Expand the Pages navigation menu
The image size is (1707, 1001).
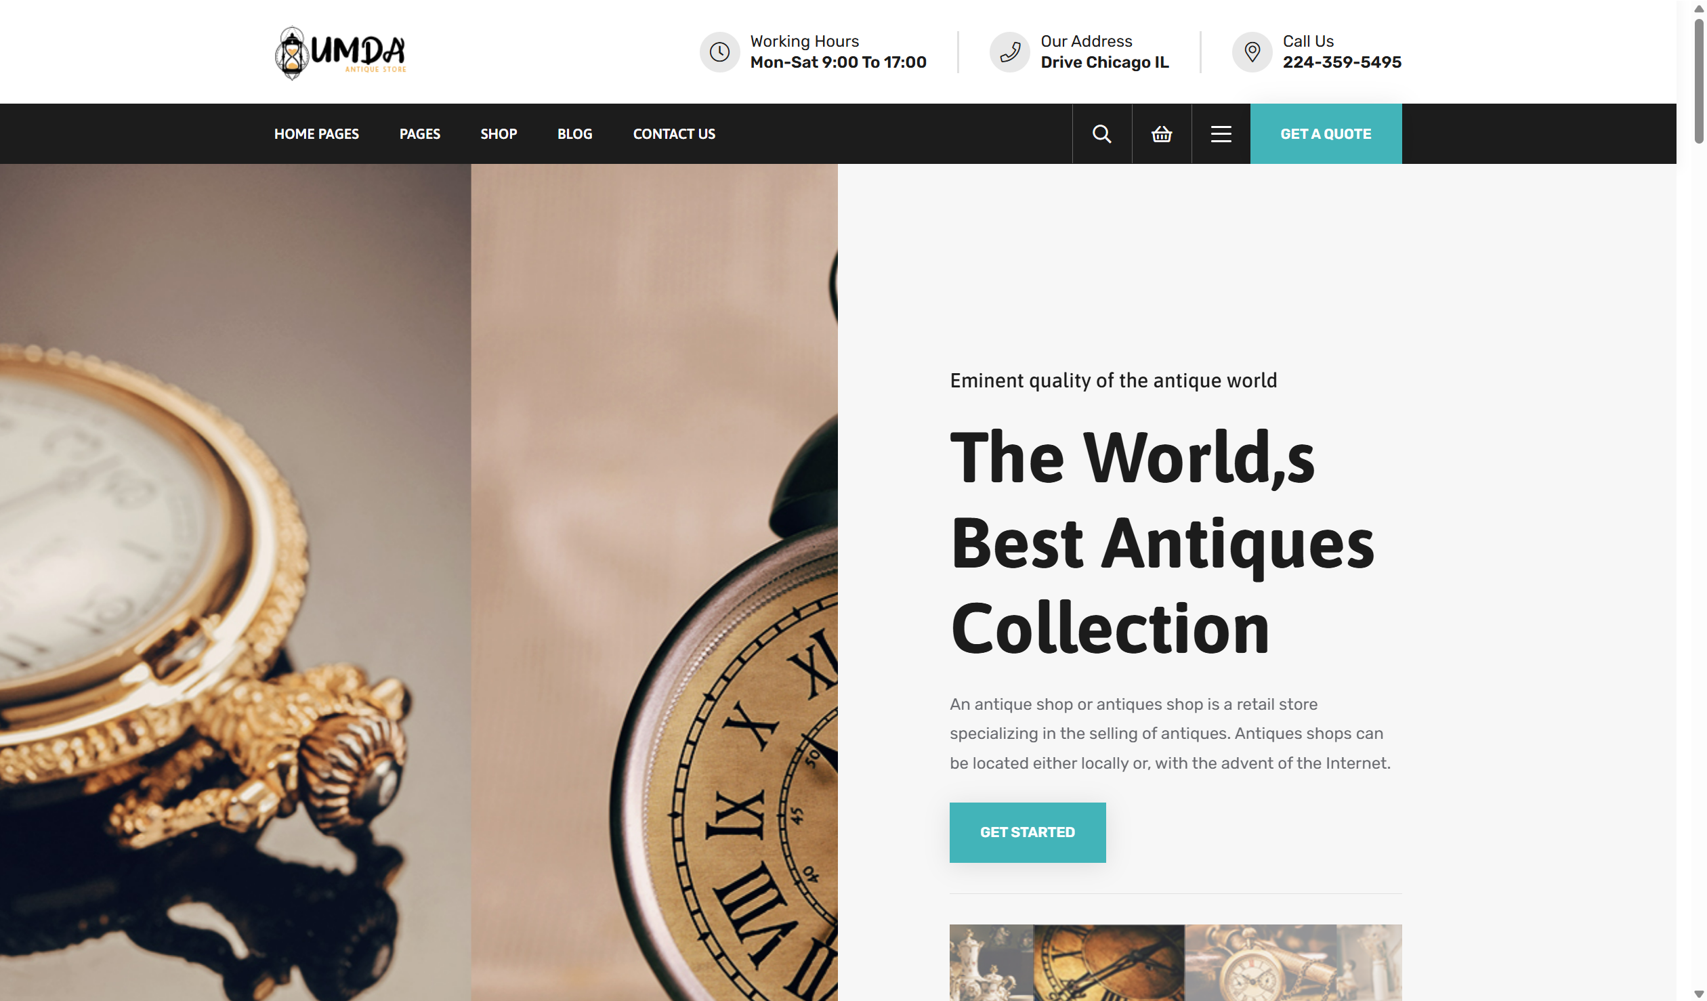pyautogui.click(x=419, y=133)
